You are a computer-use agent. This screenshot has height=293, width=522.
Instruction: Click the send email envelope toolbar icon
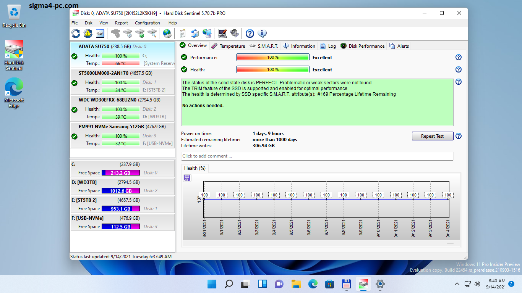click(x=195, y=34)
